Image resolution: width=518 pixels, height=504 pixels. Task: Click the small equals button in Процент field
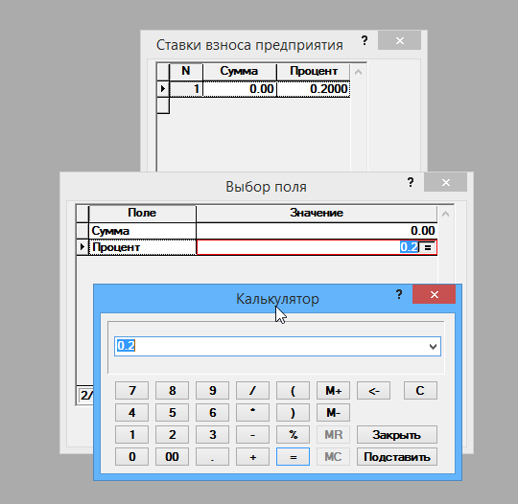tap(427, 247)
